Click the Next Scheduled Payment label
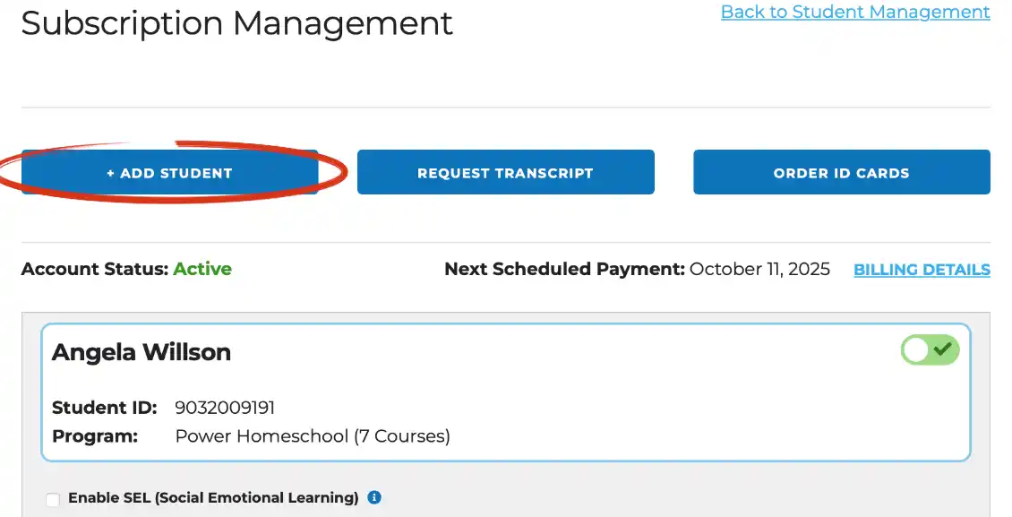Screen dimensions: 1012x517 pyautogui.click(x=565, y=269)
